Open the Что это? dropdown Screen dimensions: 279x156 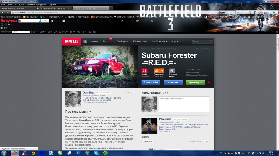click(129, 92)
